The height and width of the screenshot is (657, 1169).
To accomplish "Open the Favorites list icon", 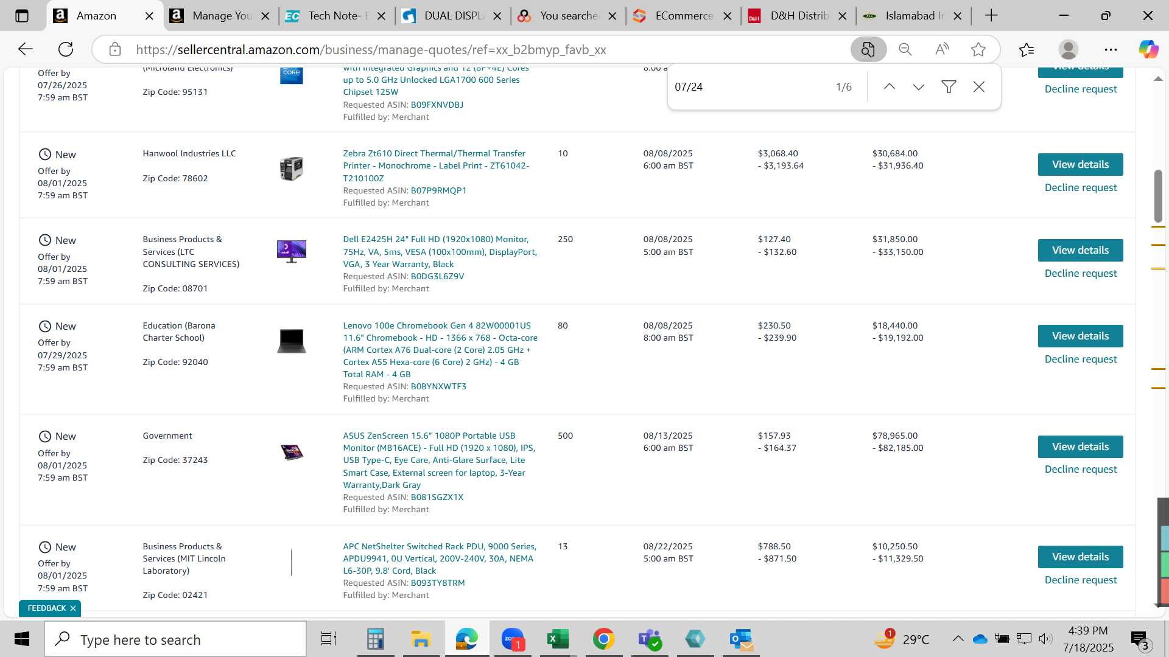I will (1027, 49).
